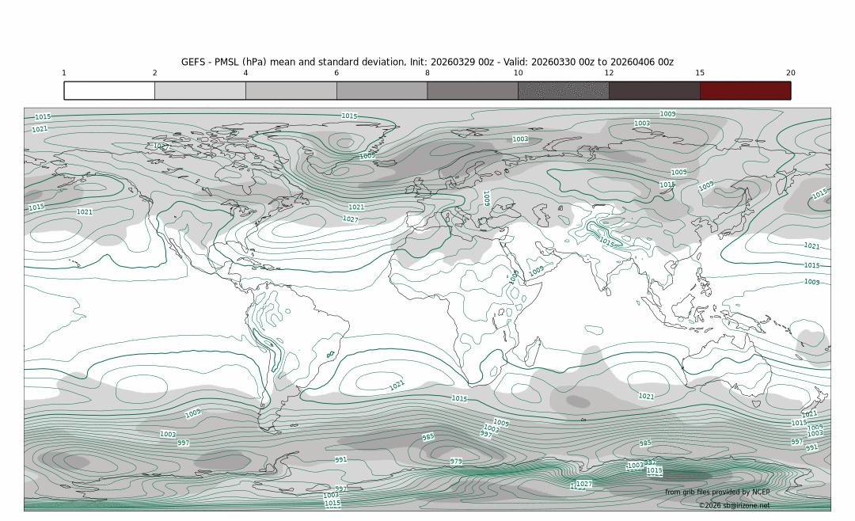The height and width of the screenshot is (521, 855).
Task: Click the 979 contour label in the Southern Ocean
Action: (x=456, y=461)
